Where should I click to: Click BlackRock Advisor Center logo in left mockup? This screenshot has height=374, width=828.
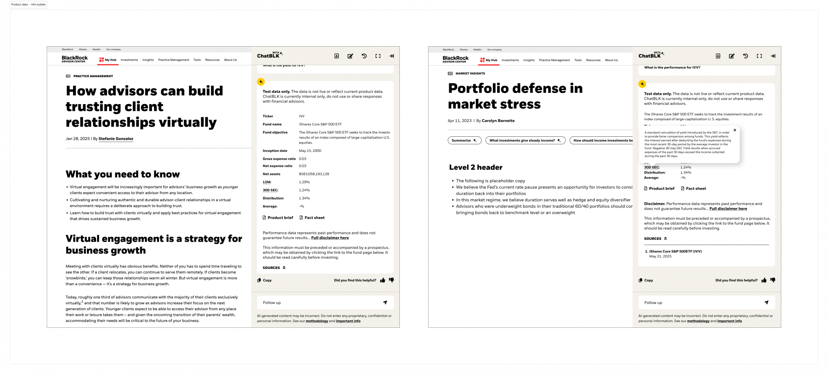[75, 59]
